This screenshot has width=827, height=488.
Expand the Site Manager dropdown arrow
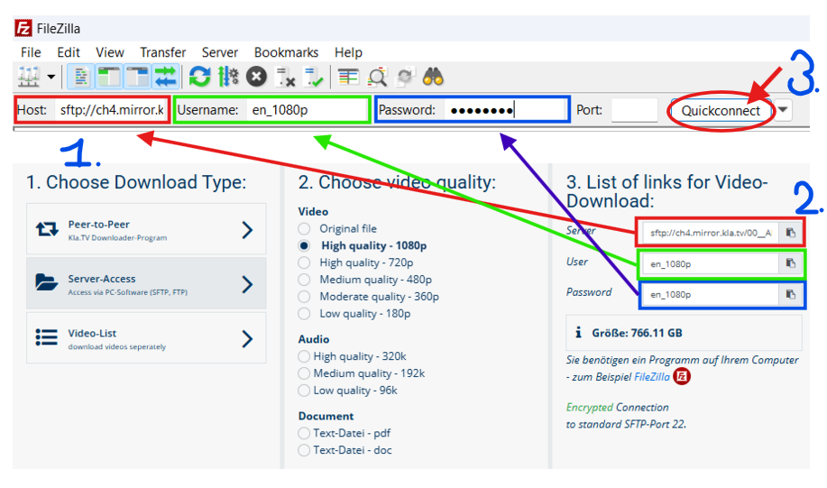[51, 77]
